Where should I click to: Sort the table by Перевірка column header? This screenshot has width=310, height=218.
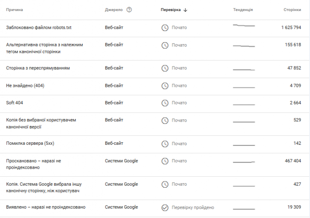click(171, 10)
